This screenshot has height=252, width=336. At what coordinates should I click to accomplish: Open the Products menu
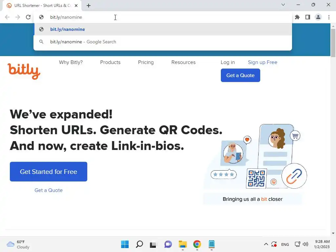110,62
